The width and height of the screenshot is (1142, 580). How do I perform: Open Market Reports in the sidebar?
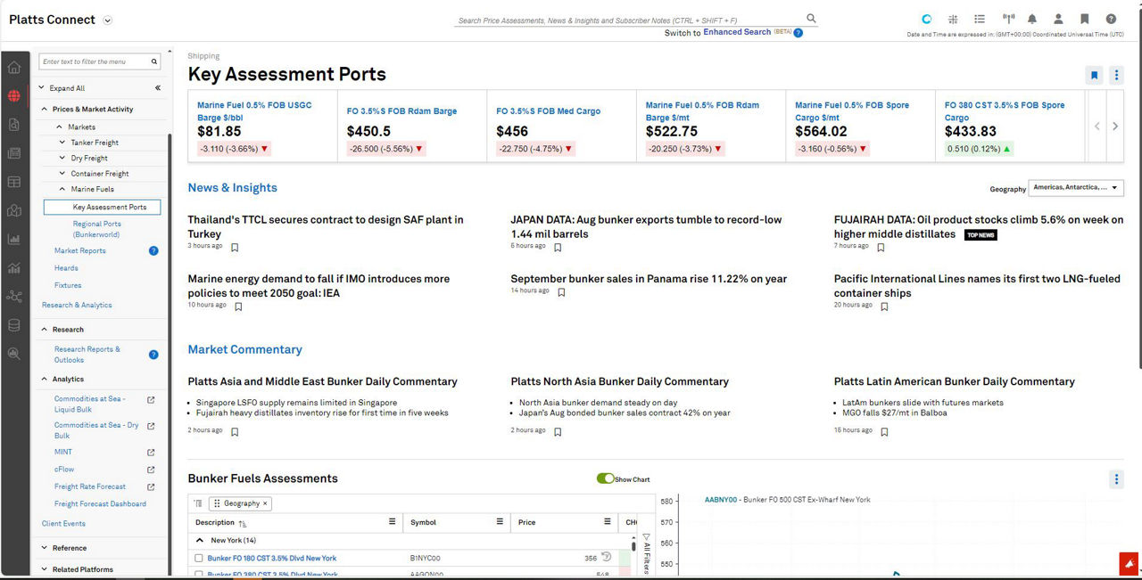point(79,251)
